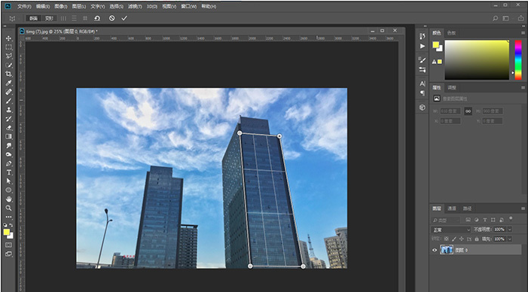The height and width of the screenshot is (292, 528).
Task: Select the Move tool in the toolbox
Action: 9,38
